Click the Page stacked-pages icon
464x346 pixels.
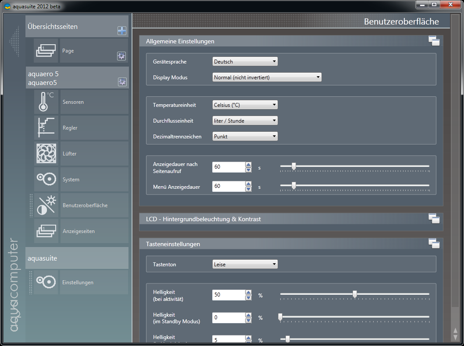[x=46, y=50]
